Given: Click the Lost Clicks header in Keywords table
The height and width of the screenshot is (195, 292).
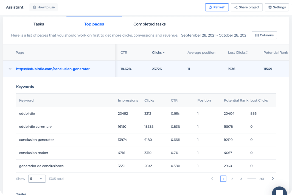Looking at the screenshot, I should pos(259,100).
